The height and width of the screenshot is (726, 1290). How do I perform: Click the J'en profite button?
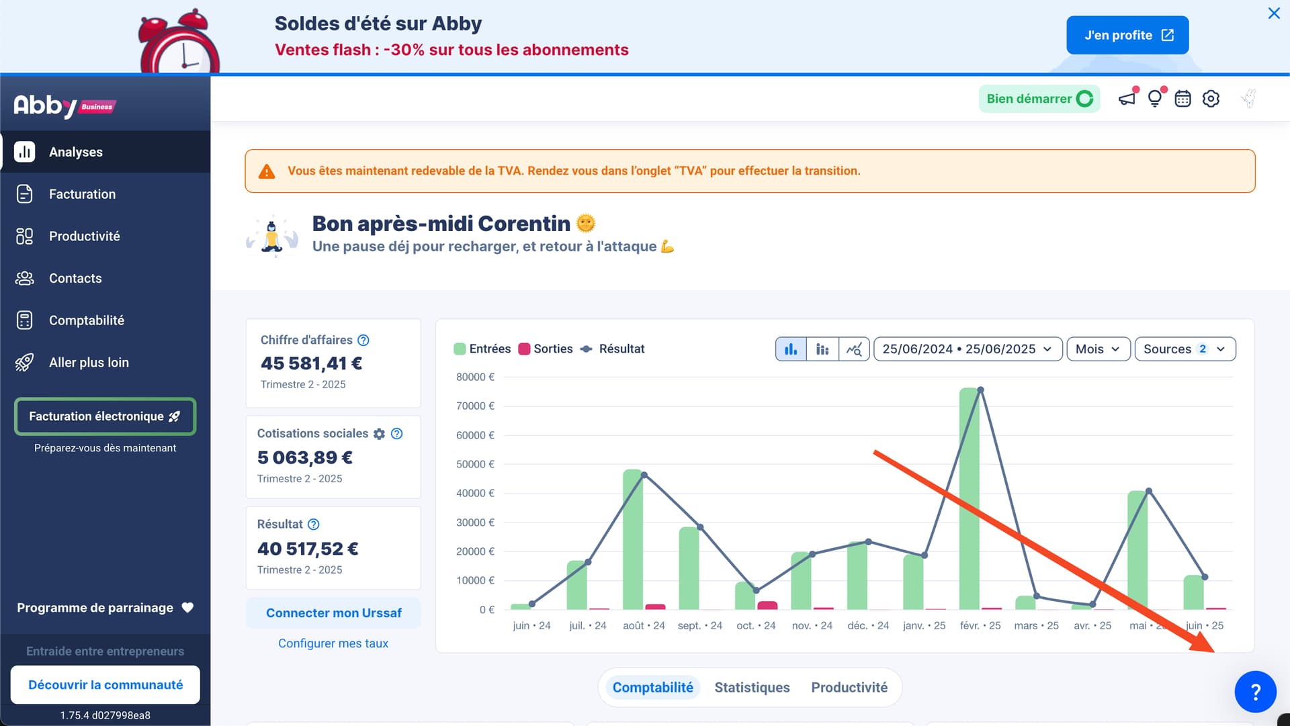point(1127,35)
